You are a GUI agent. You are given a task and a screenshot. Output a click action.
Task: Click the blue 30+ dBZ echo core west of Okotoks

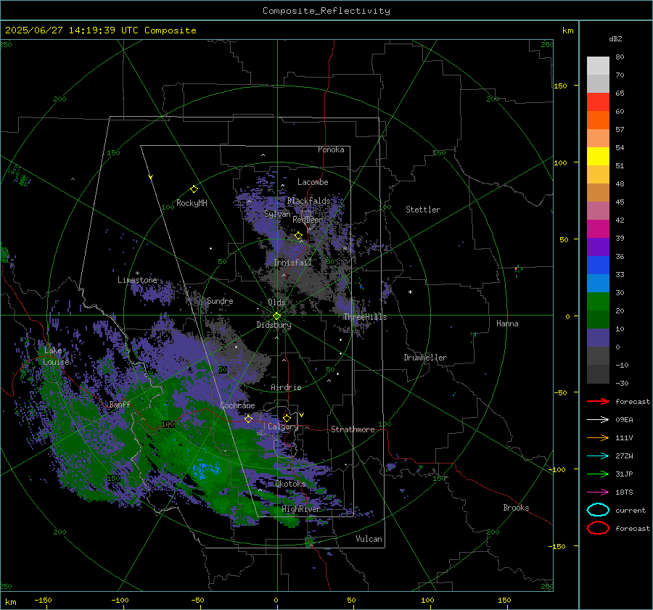coord(205,470)
